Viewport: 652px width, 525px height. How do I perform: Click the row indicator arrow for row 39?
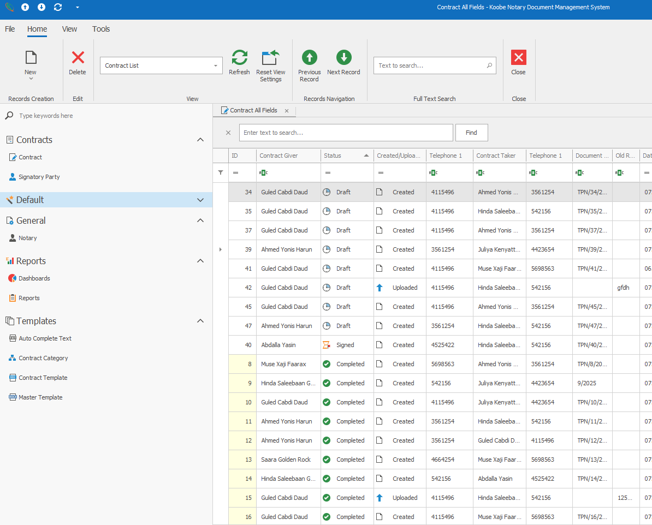click(x=221, y=249)
